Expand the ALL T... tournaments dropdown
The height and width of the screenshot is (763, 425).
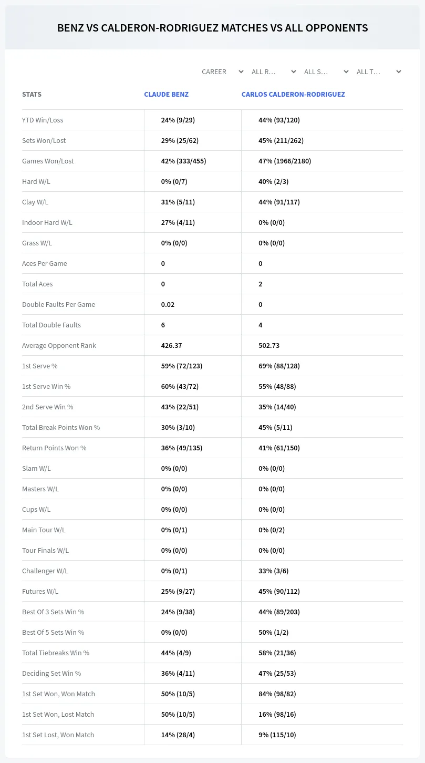point(379,71)
